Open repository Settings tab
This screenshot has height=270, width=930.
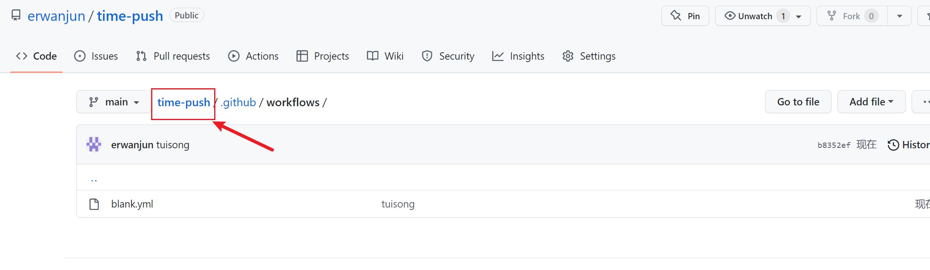[x=589, y=56]
